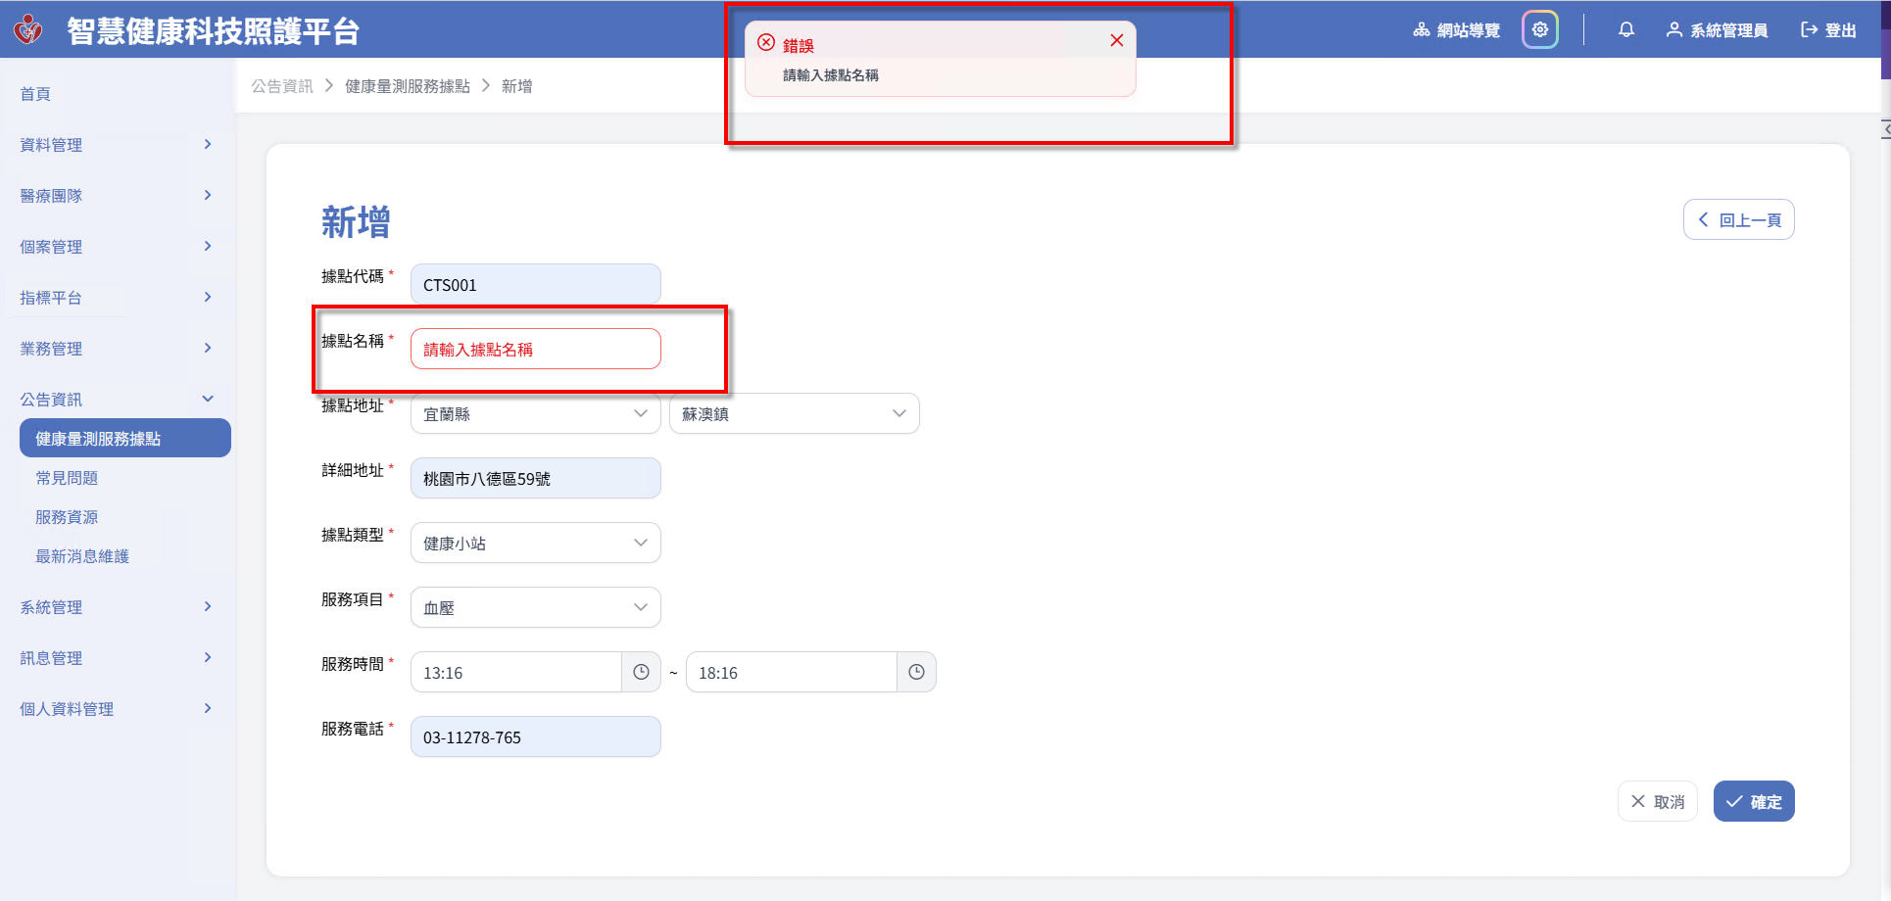Open the 蘇澳鎮 township dropdown
Image resolution: width=1891 pixels, height=901 pixels.
pyautogui.click(x=794, y=413)
